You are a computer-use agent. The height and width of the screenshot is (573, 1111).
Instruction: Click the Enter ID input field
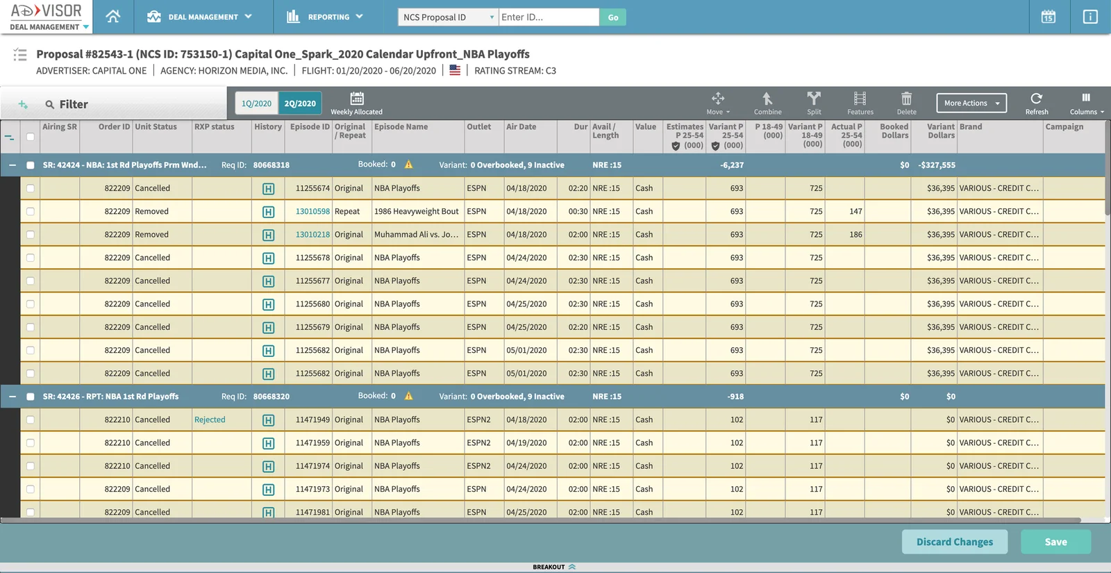click(549, 17)
